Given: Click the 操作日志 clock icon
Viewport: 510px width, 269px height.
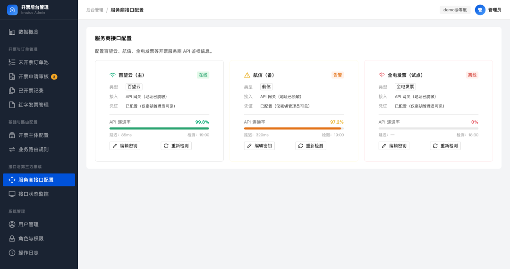Looking at the screenshot, I should tap(12, 253).
